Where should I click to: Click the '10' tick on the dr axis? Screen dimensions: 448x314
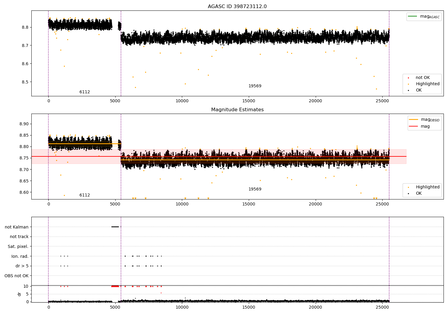click(26, 286)
